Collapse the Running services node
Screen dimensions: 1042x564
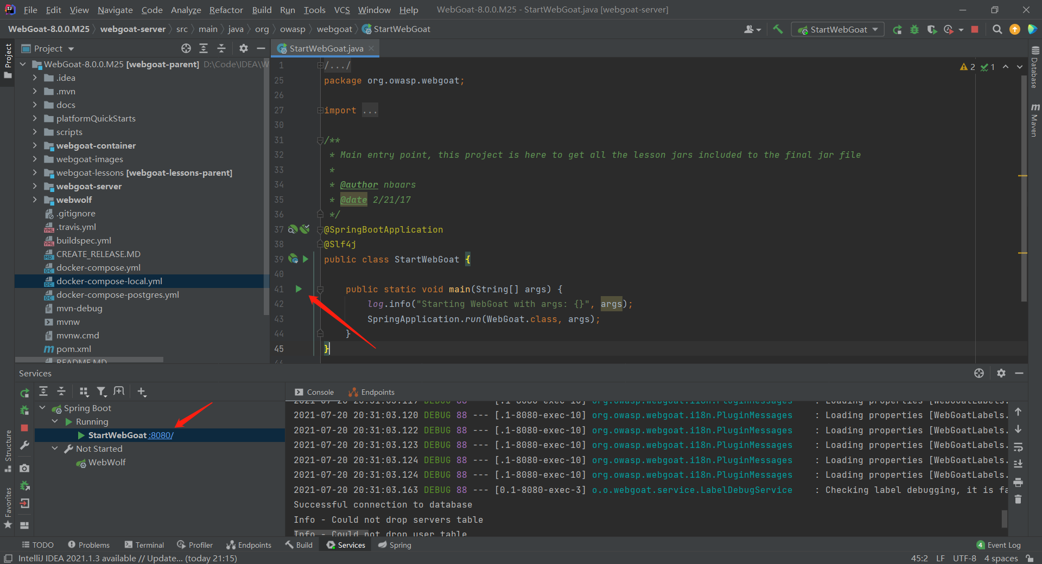pyautogui.click(x=55, y=421)
